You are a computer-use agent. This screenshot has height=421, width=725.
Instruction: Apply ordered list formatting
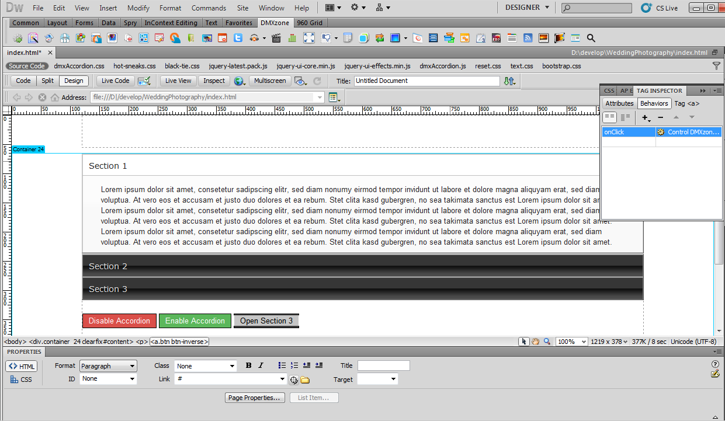294,366
